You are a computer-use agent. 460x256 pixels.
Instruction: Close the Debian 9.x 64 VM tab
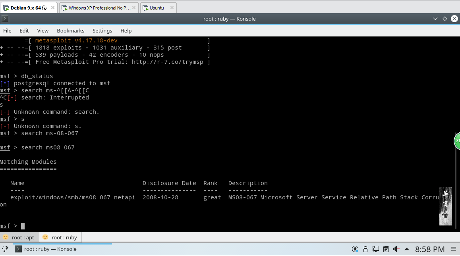53,8
